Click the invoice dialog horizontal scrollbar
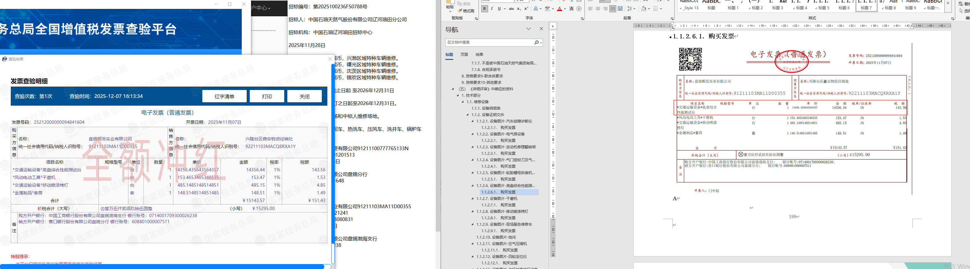Image resolution: width=970 pixels, height=269 pixels. point(162,267)
